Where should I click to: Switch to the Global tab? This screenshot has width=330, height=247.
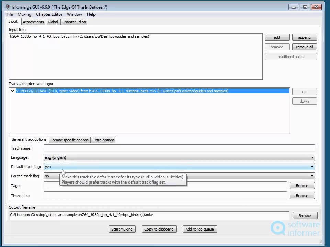pos(53,22)
